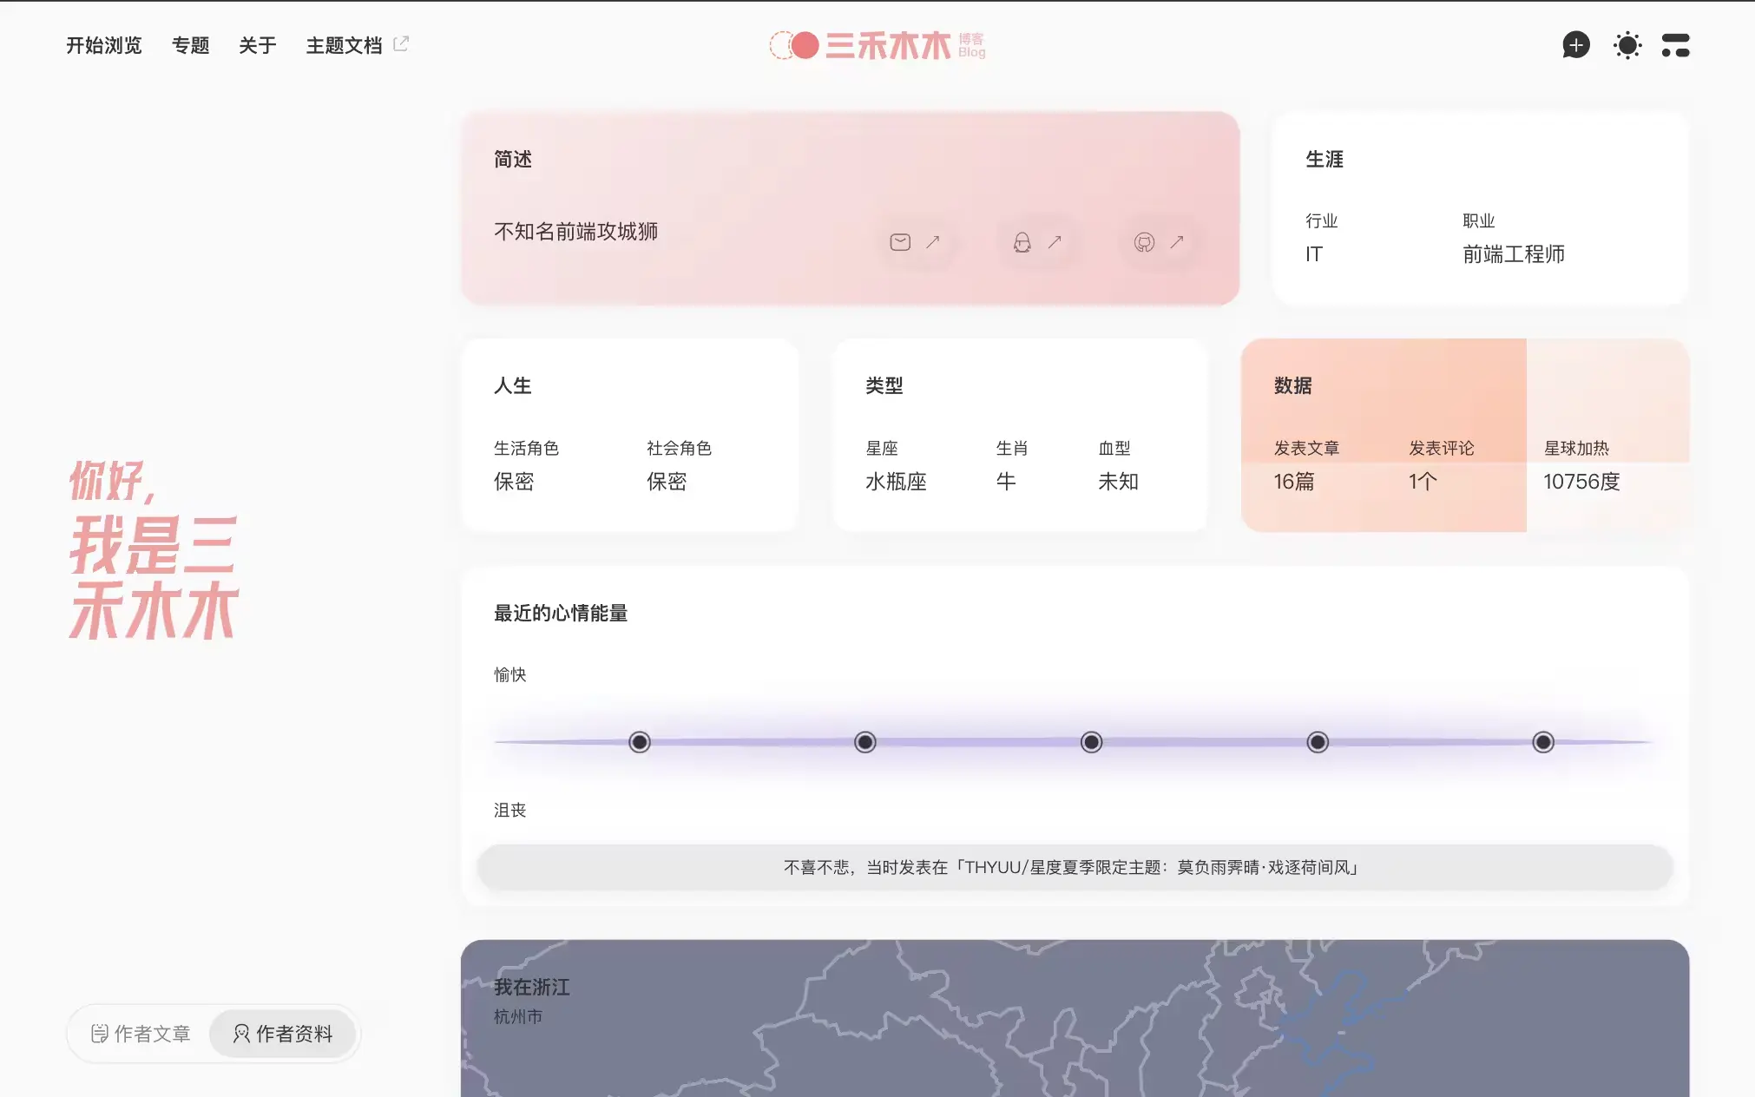Open 专题 navigation menu
Screen dimensions: 1755x1097
190,45
